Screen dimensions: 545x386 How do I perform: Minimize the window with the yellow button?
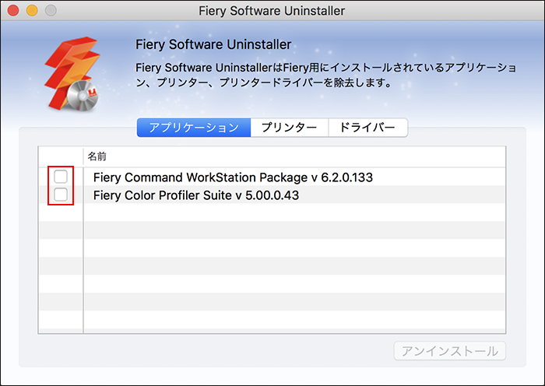(32, 10)
